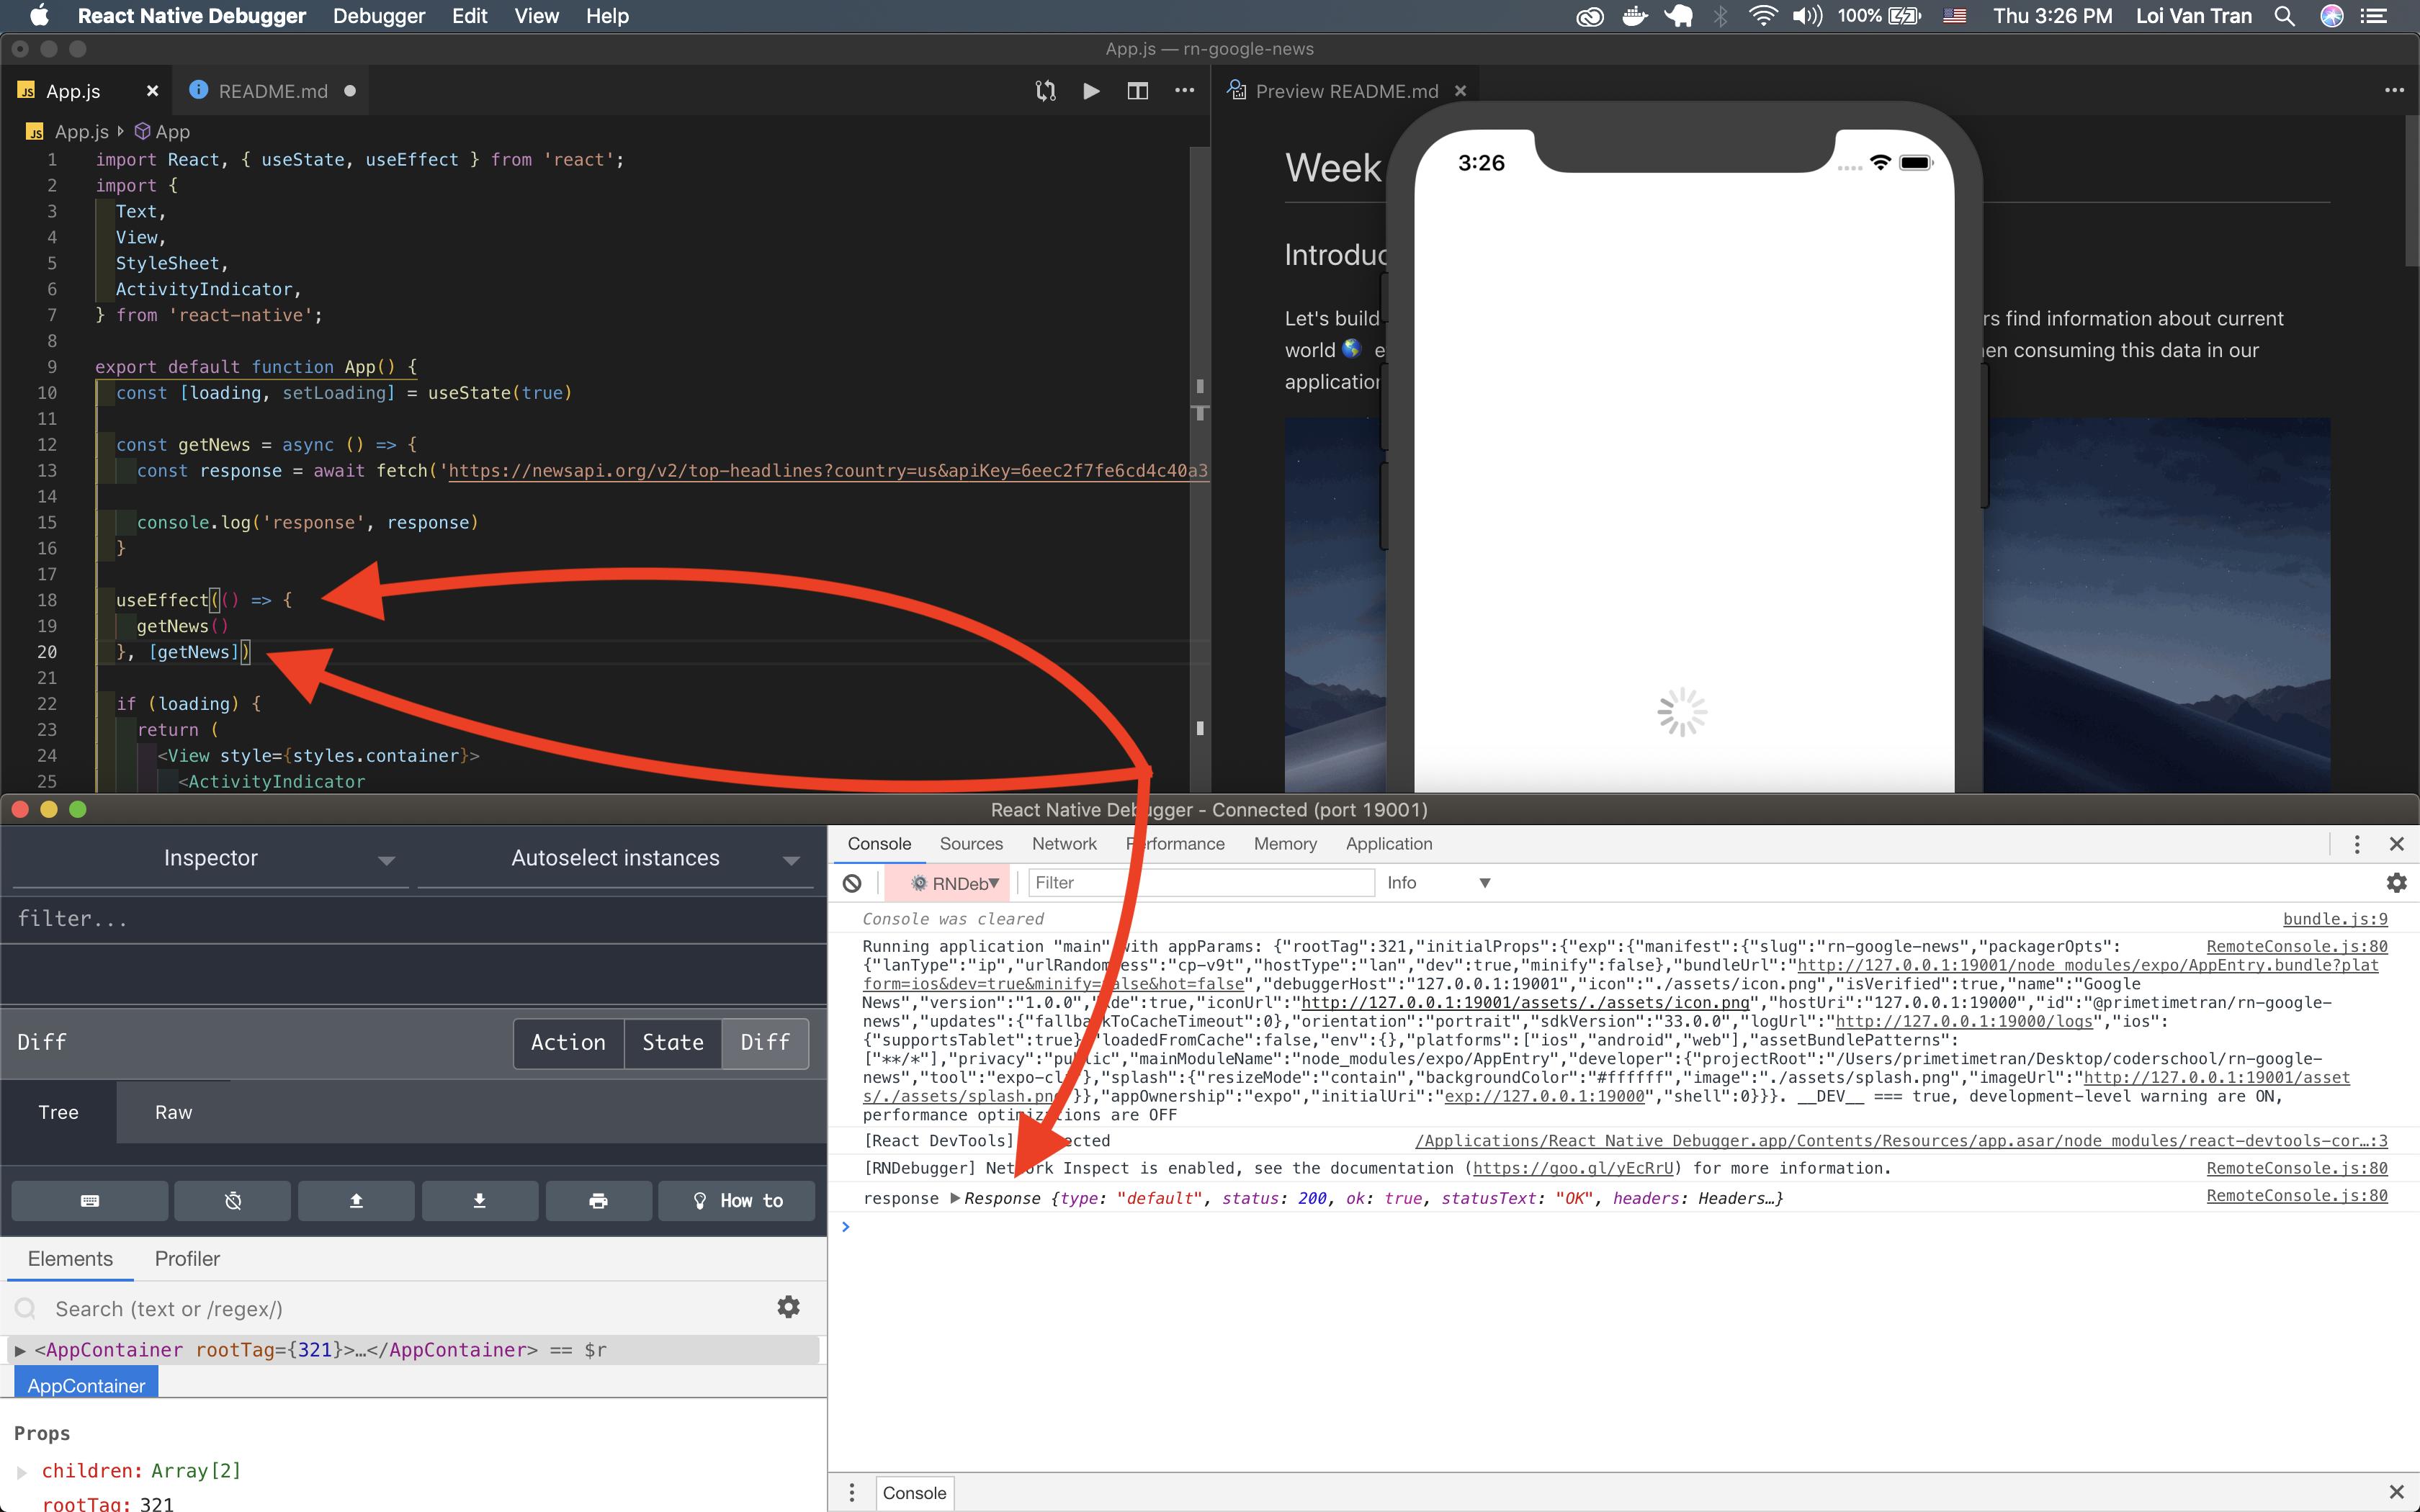Open the Help menu
The height and width of the screenshot is (1512, 2420).
[x=607, y=16]
